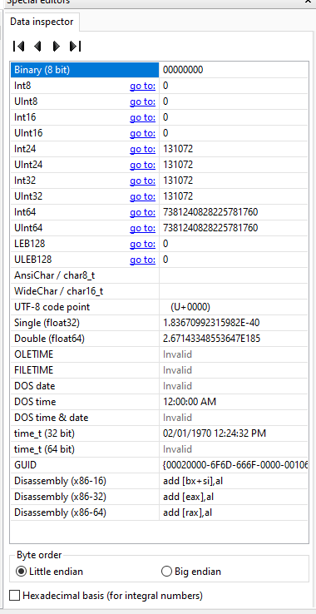Jump to last byte navigation arrow
The width and height of the screenshot is (316, 614).
coord(75,47)
